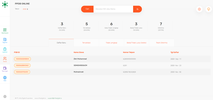213x100 pixels.
Task: Select student name SDHGSHDGSAJH
Action: pos(80,65)
